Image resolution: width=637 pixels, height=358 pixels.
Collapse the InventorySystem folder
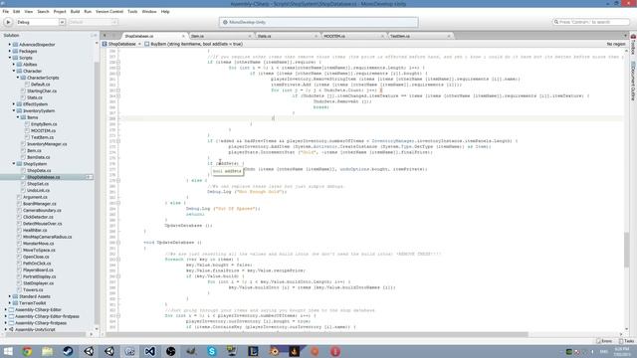(14, 110)
